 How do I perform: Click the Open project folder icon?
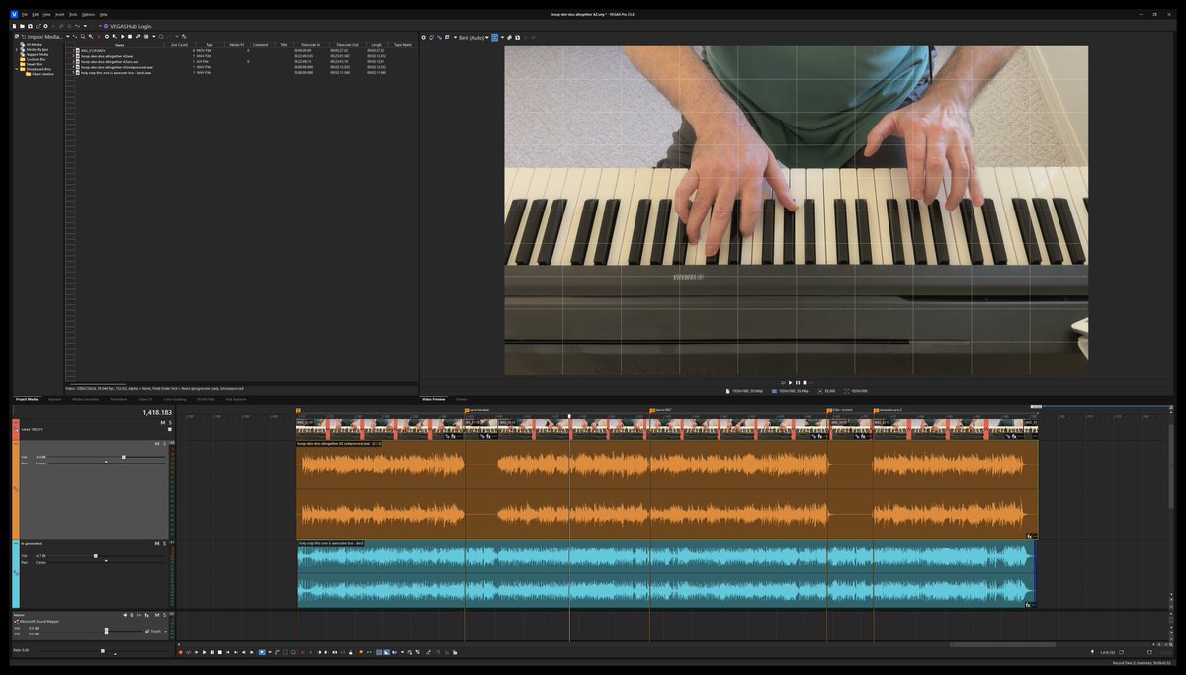[22, 26]
